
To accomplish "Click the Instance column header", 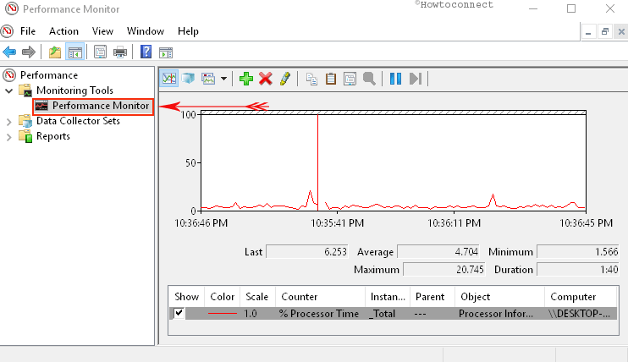I will pyautogui.click(x=388, y=297).
